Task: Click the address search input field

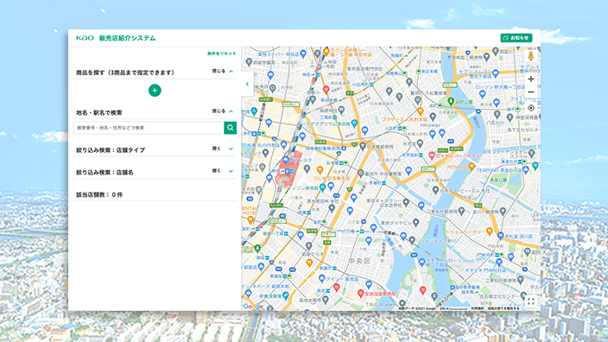Action: pyautogui.click(x=149, y=128)
